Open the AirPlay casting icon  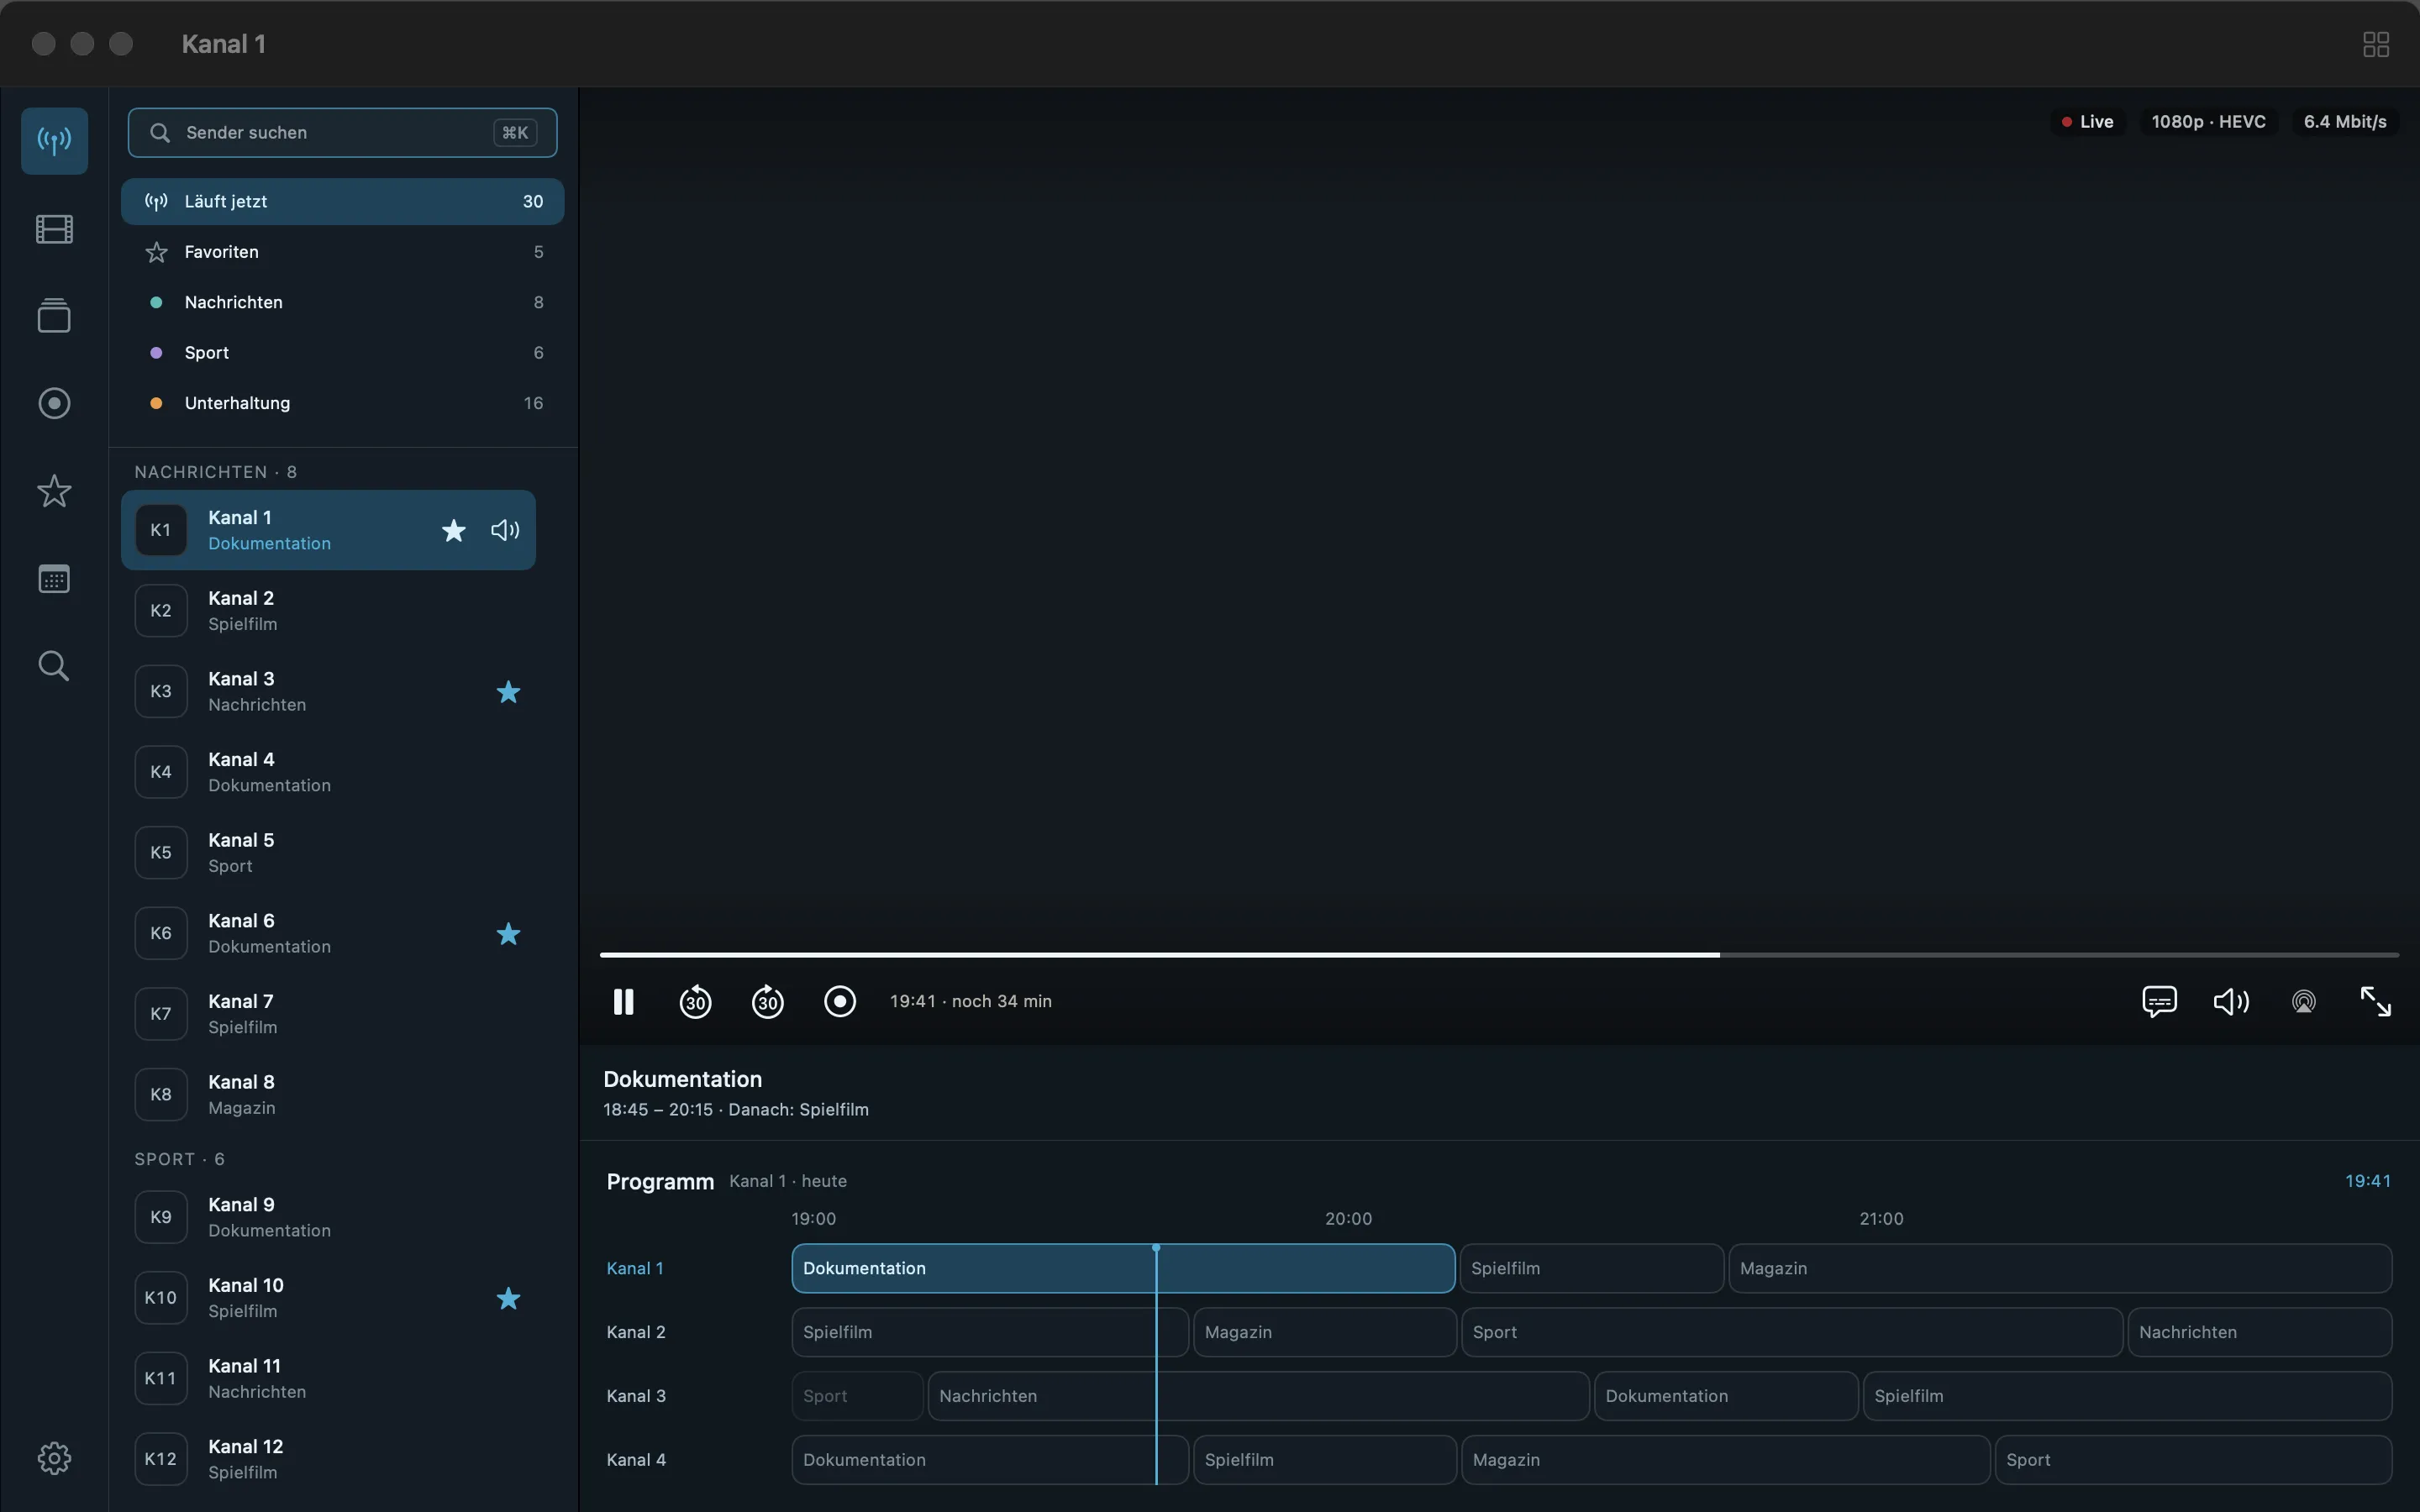tap(2303, 1001)
